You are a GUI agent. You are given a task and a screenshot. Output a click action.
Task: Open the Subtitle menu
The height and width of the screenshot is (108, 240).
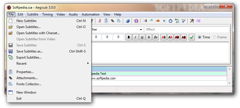pyautogui.click(x=33, y=14)
